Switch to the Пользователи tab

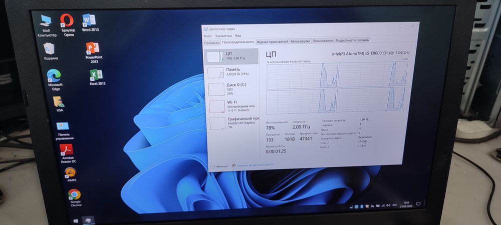[x=323, y=41]
